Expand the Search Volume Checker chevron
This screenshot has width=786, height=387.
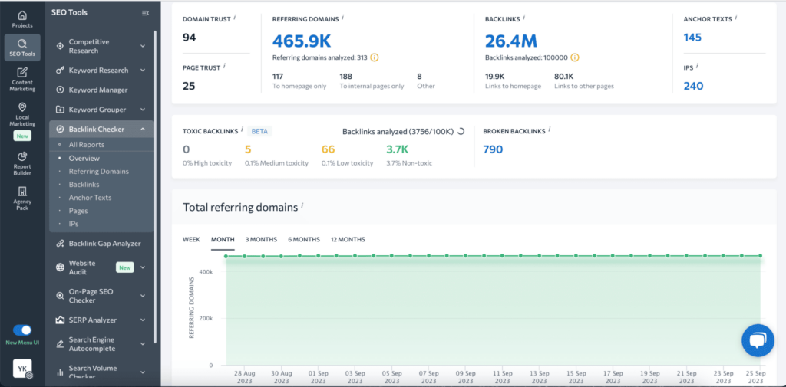[x=142, y=372]
